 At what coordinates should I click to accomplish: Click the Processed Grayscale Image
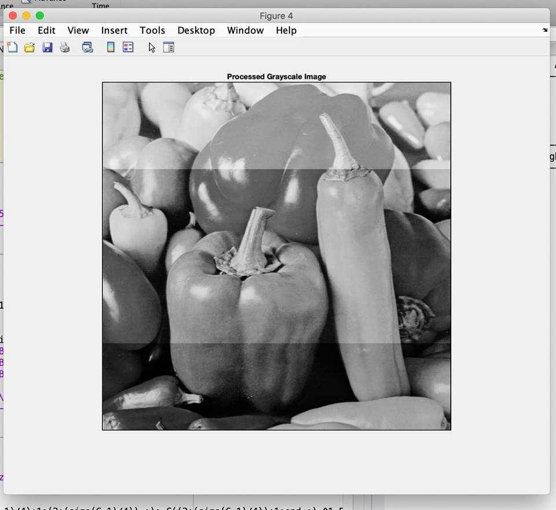tap(276, 255)
